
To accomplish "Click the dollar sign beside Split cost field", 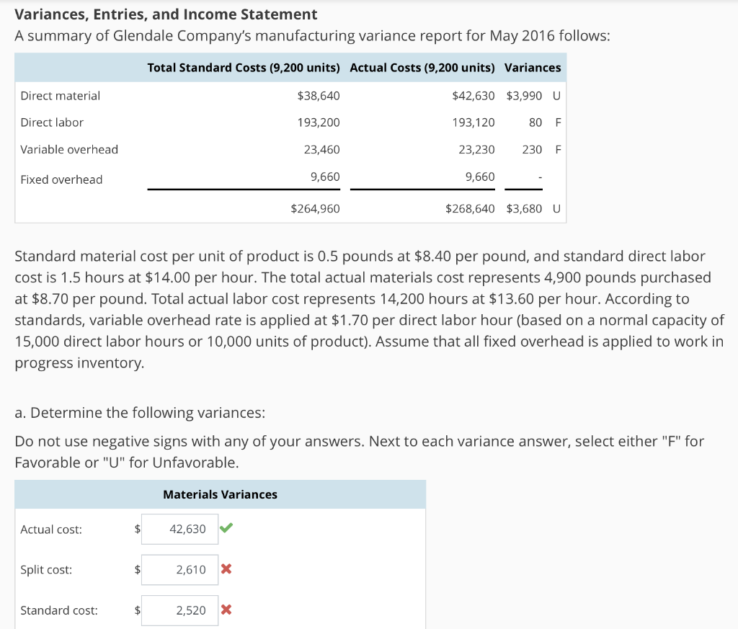I will 137,569.
